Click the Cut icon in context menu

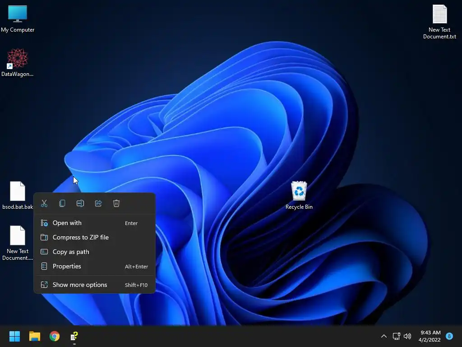44,203
